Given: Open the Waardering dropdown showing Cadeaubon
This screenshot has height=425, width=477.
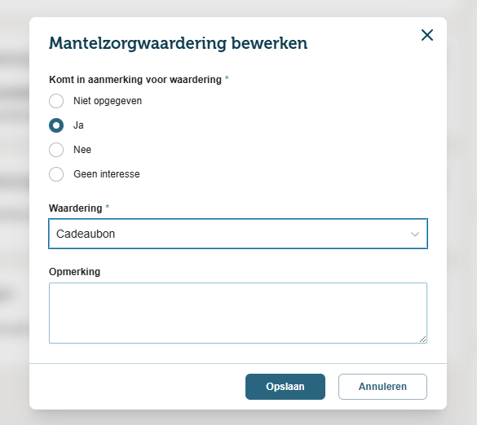Looking at the screenshot, I should (238, 234).
